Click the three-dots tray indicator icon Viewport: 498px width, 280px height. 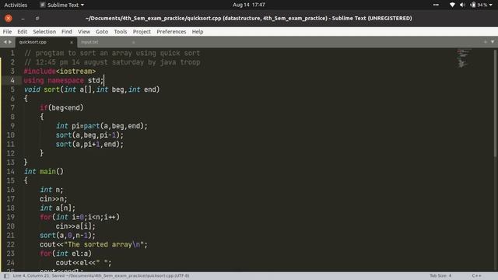[436, 5]
